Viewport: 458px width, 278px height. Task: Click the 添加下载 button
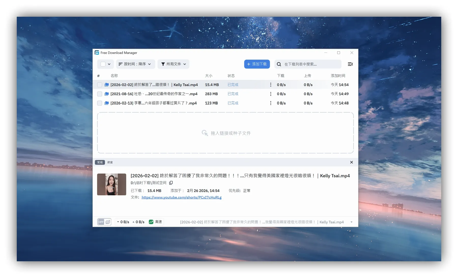[x=257, y=64]
